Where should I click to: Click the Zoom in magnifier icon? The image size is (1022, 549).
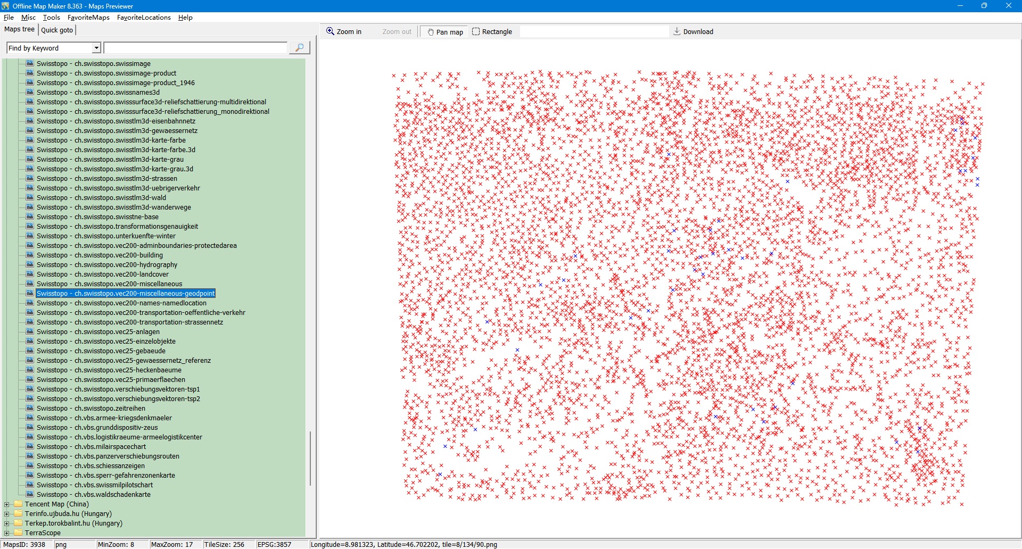[331, 31]
